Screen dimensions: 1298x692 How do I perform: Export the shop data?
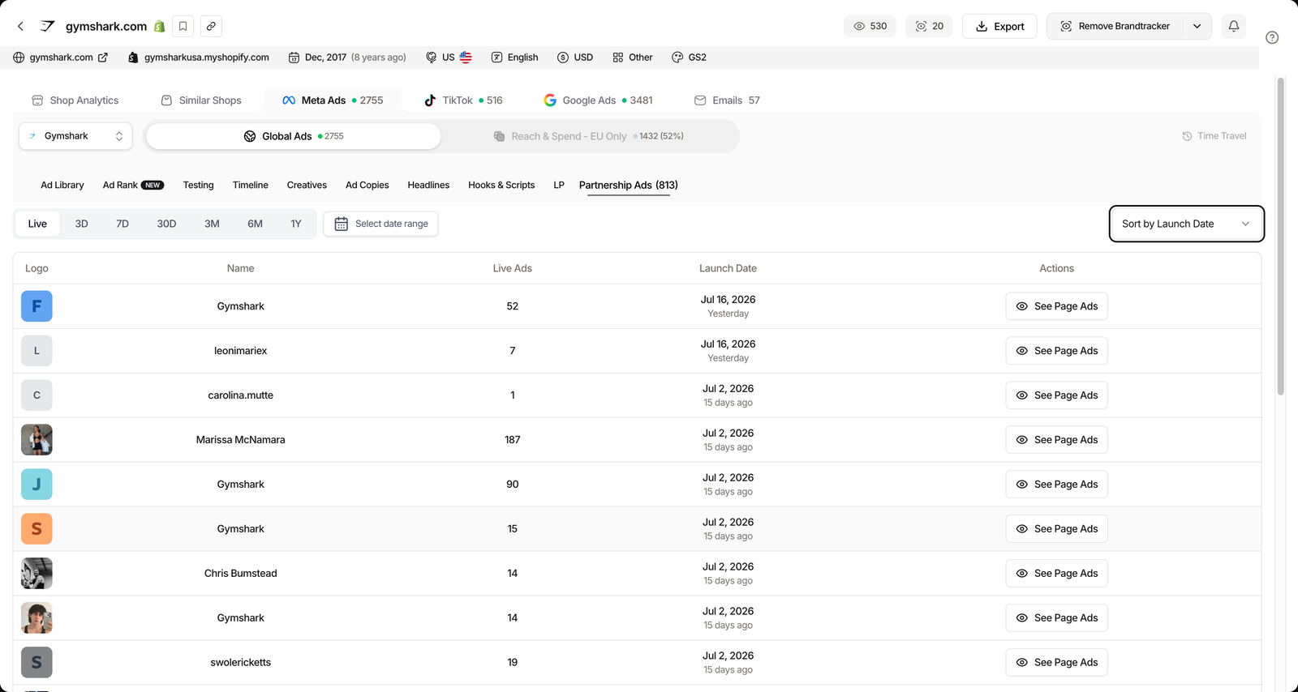click(999, 26)
